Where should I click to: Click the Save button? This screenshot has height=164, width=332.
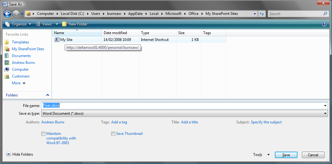tap(286, 155)
